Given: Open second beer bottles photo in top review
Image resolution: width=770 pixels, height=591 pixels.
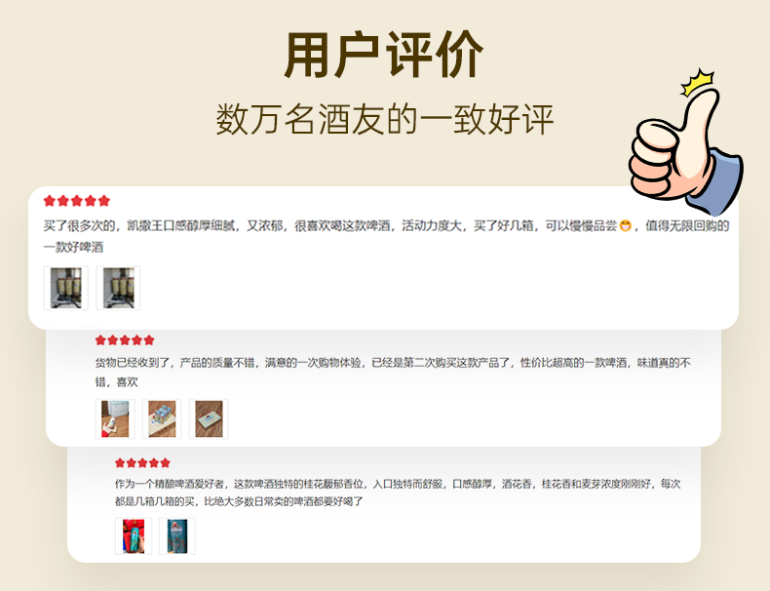Looking at the screenshot, I should tap(118, 288).
